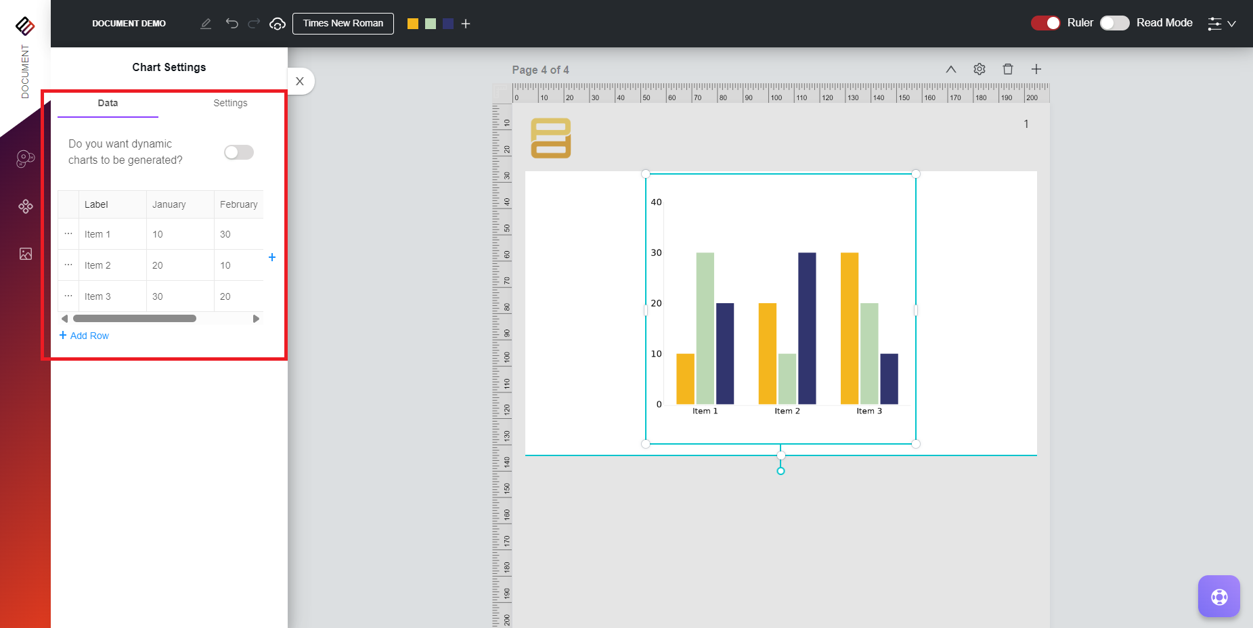Click the pencil rename icon
The height and width of the screenshot is (628, 1253).
206,24
